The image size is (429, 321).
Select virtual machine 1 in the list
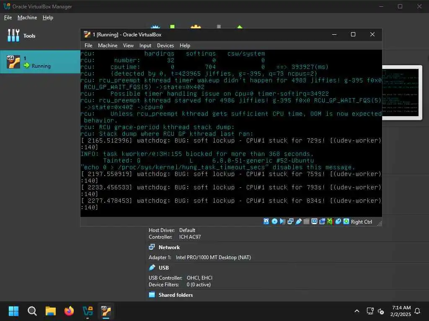(40, 62)
